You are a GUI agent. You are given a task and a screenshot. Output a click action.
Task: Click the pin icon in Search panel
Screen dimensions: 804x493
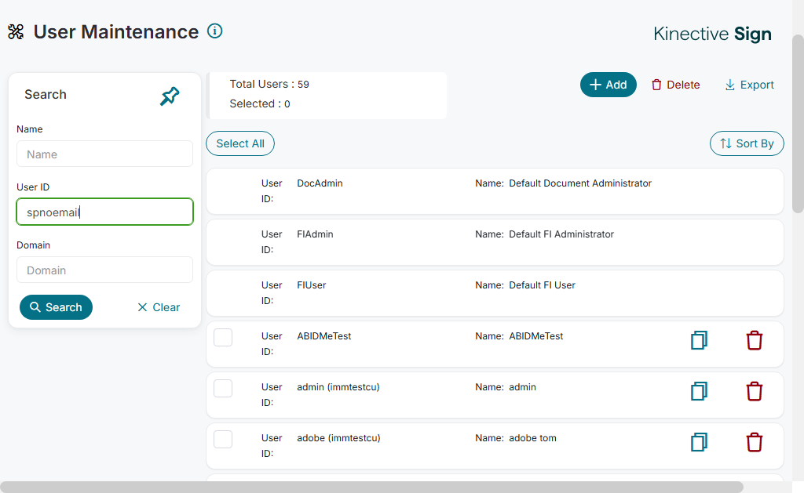point(170,96)
